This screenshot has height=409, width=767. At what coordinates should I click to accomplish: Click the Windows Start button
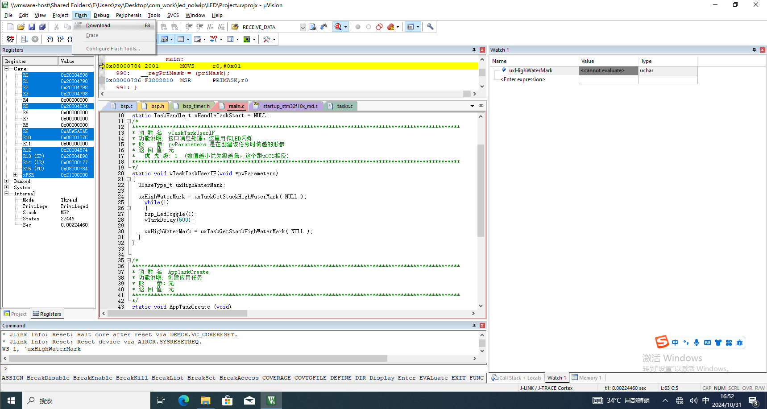pos(11,401)
